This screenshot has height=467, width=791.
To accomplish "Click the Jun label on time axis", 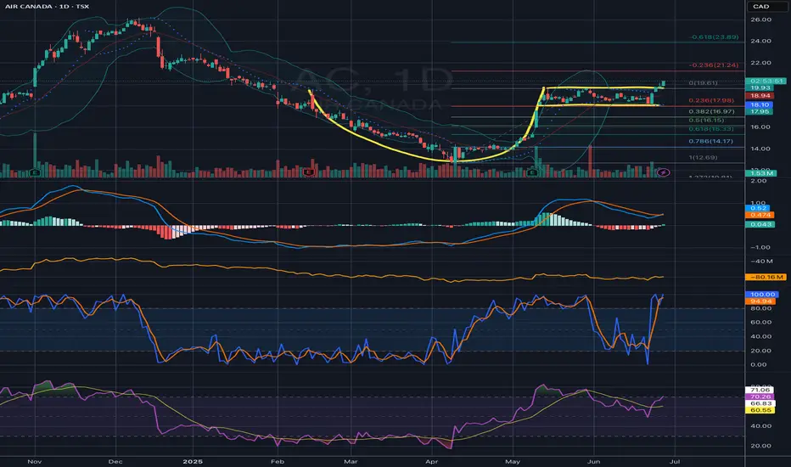I will [594, 461].
